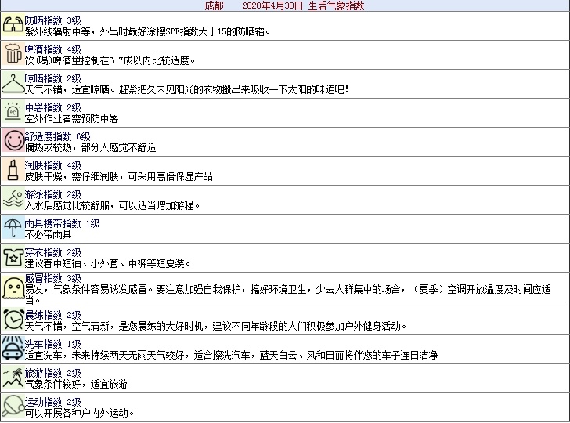Click the alarm clock morning exercise icon

(x=13, y=320)
